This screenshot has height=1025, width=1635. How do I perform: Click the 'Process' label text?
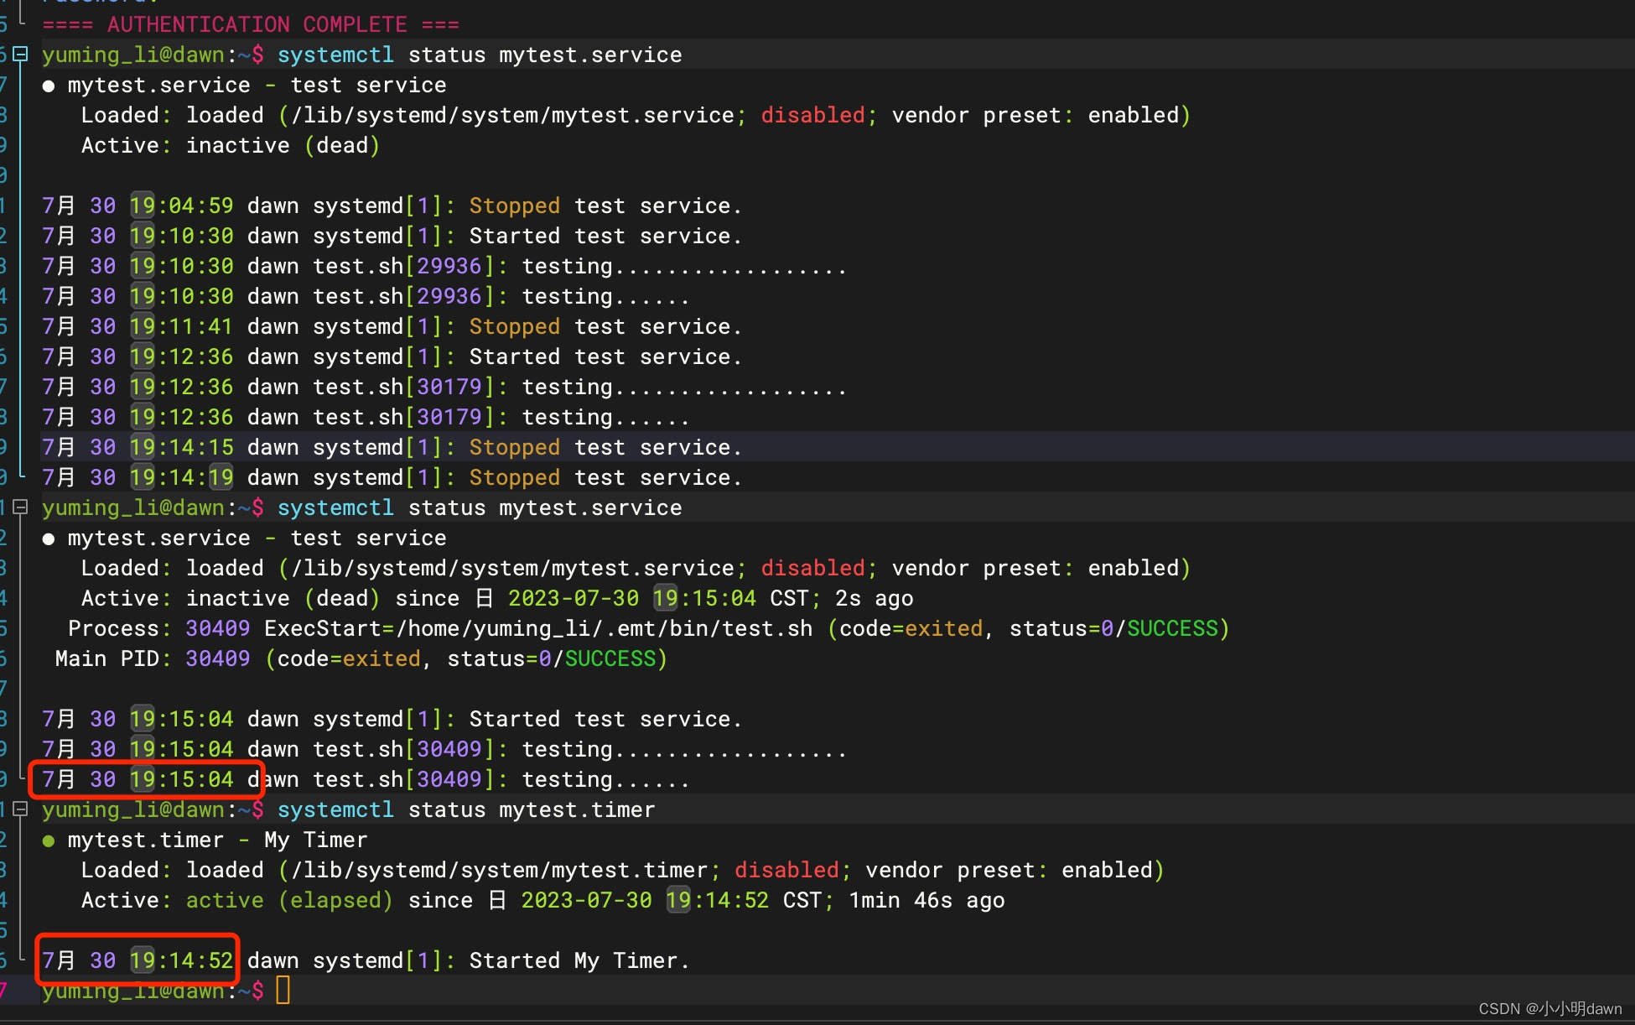coord(113,628)
